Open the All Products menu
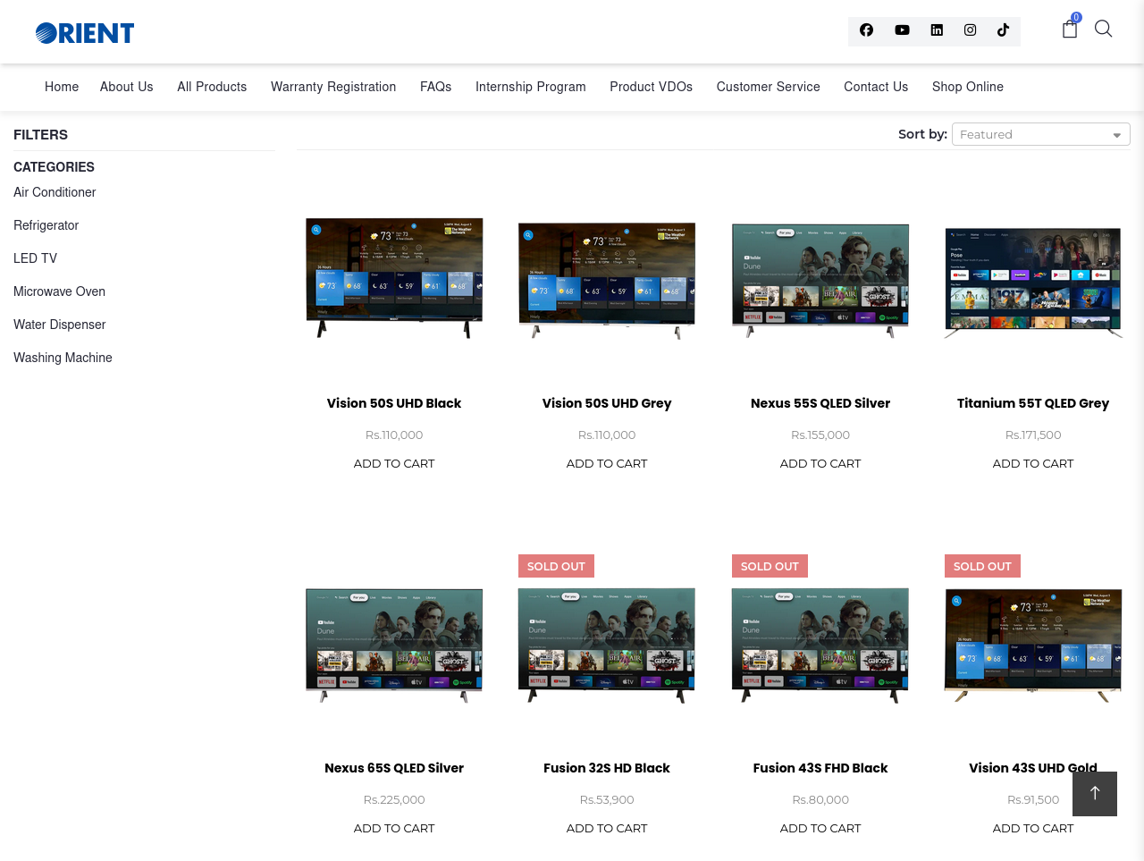 tap(212, 87)
